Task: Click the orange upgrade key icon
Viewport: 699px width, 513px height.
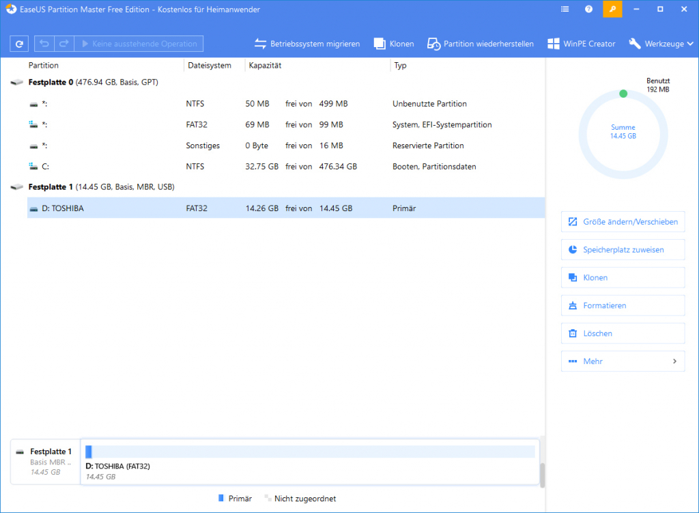Action: click(x=612, y=9)
